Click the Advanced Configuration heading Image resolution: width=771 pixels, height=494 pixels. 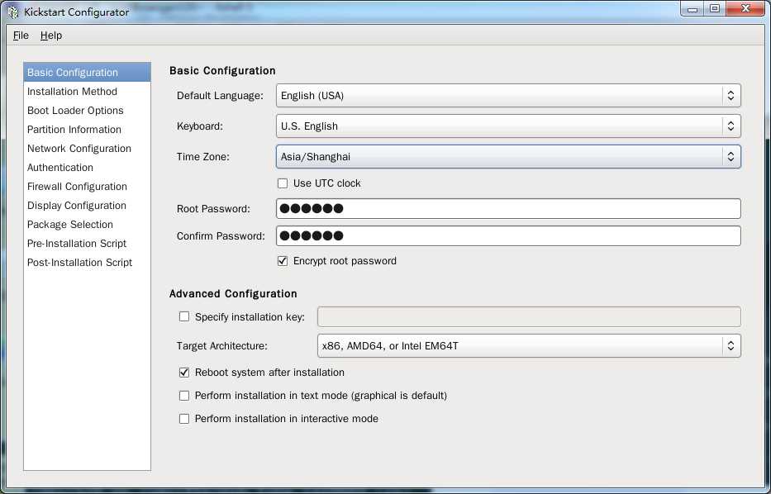(x=233, y=293)
